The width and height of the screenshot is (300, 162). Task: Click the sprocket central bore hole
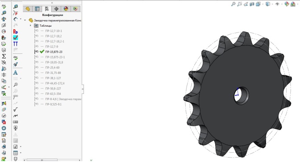pyautogui.click(x=242, y=95)
